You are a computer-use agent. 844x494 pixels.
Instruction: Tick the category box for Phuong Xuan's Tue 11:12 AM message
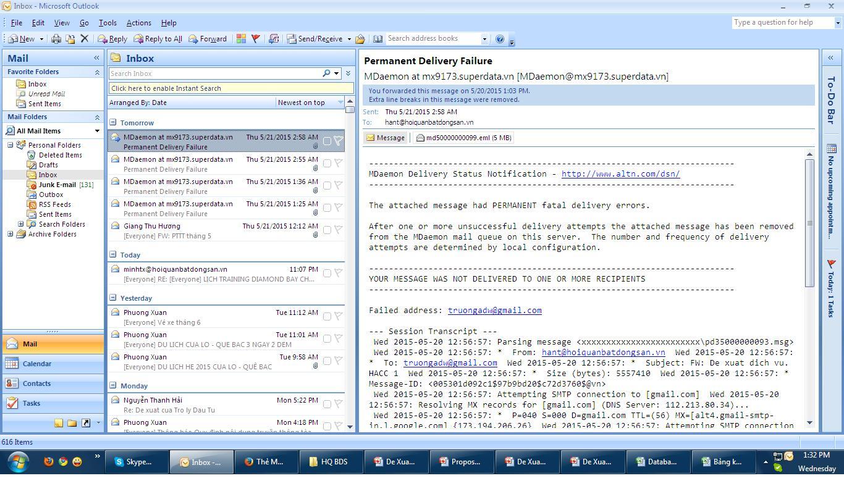327,316
